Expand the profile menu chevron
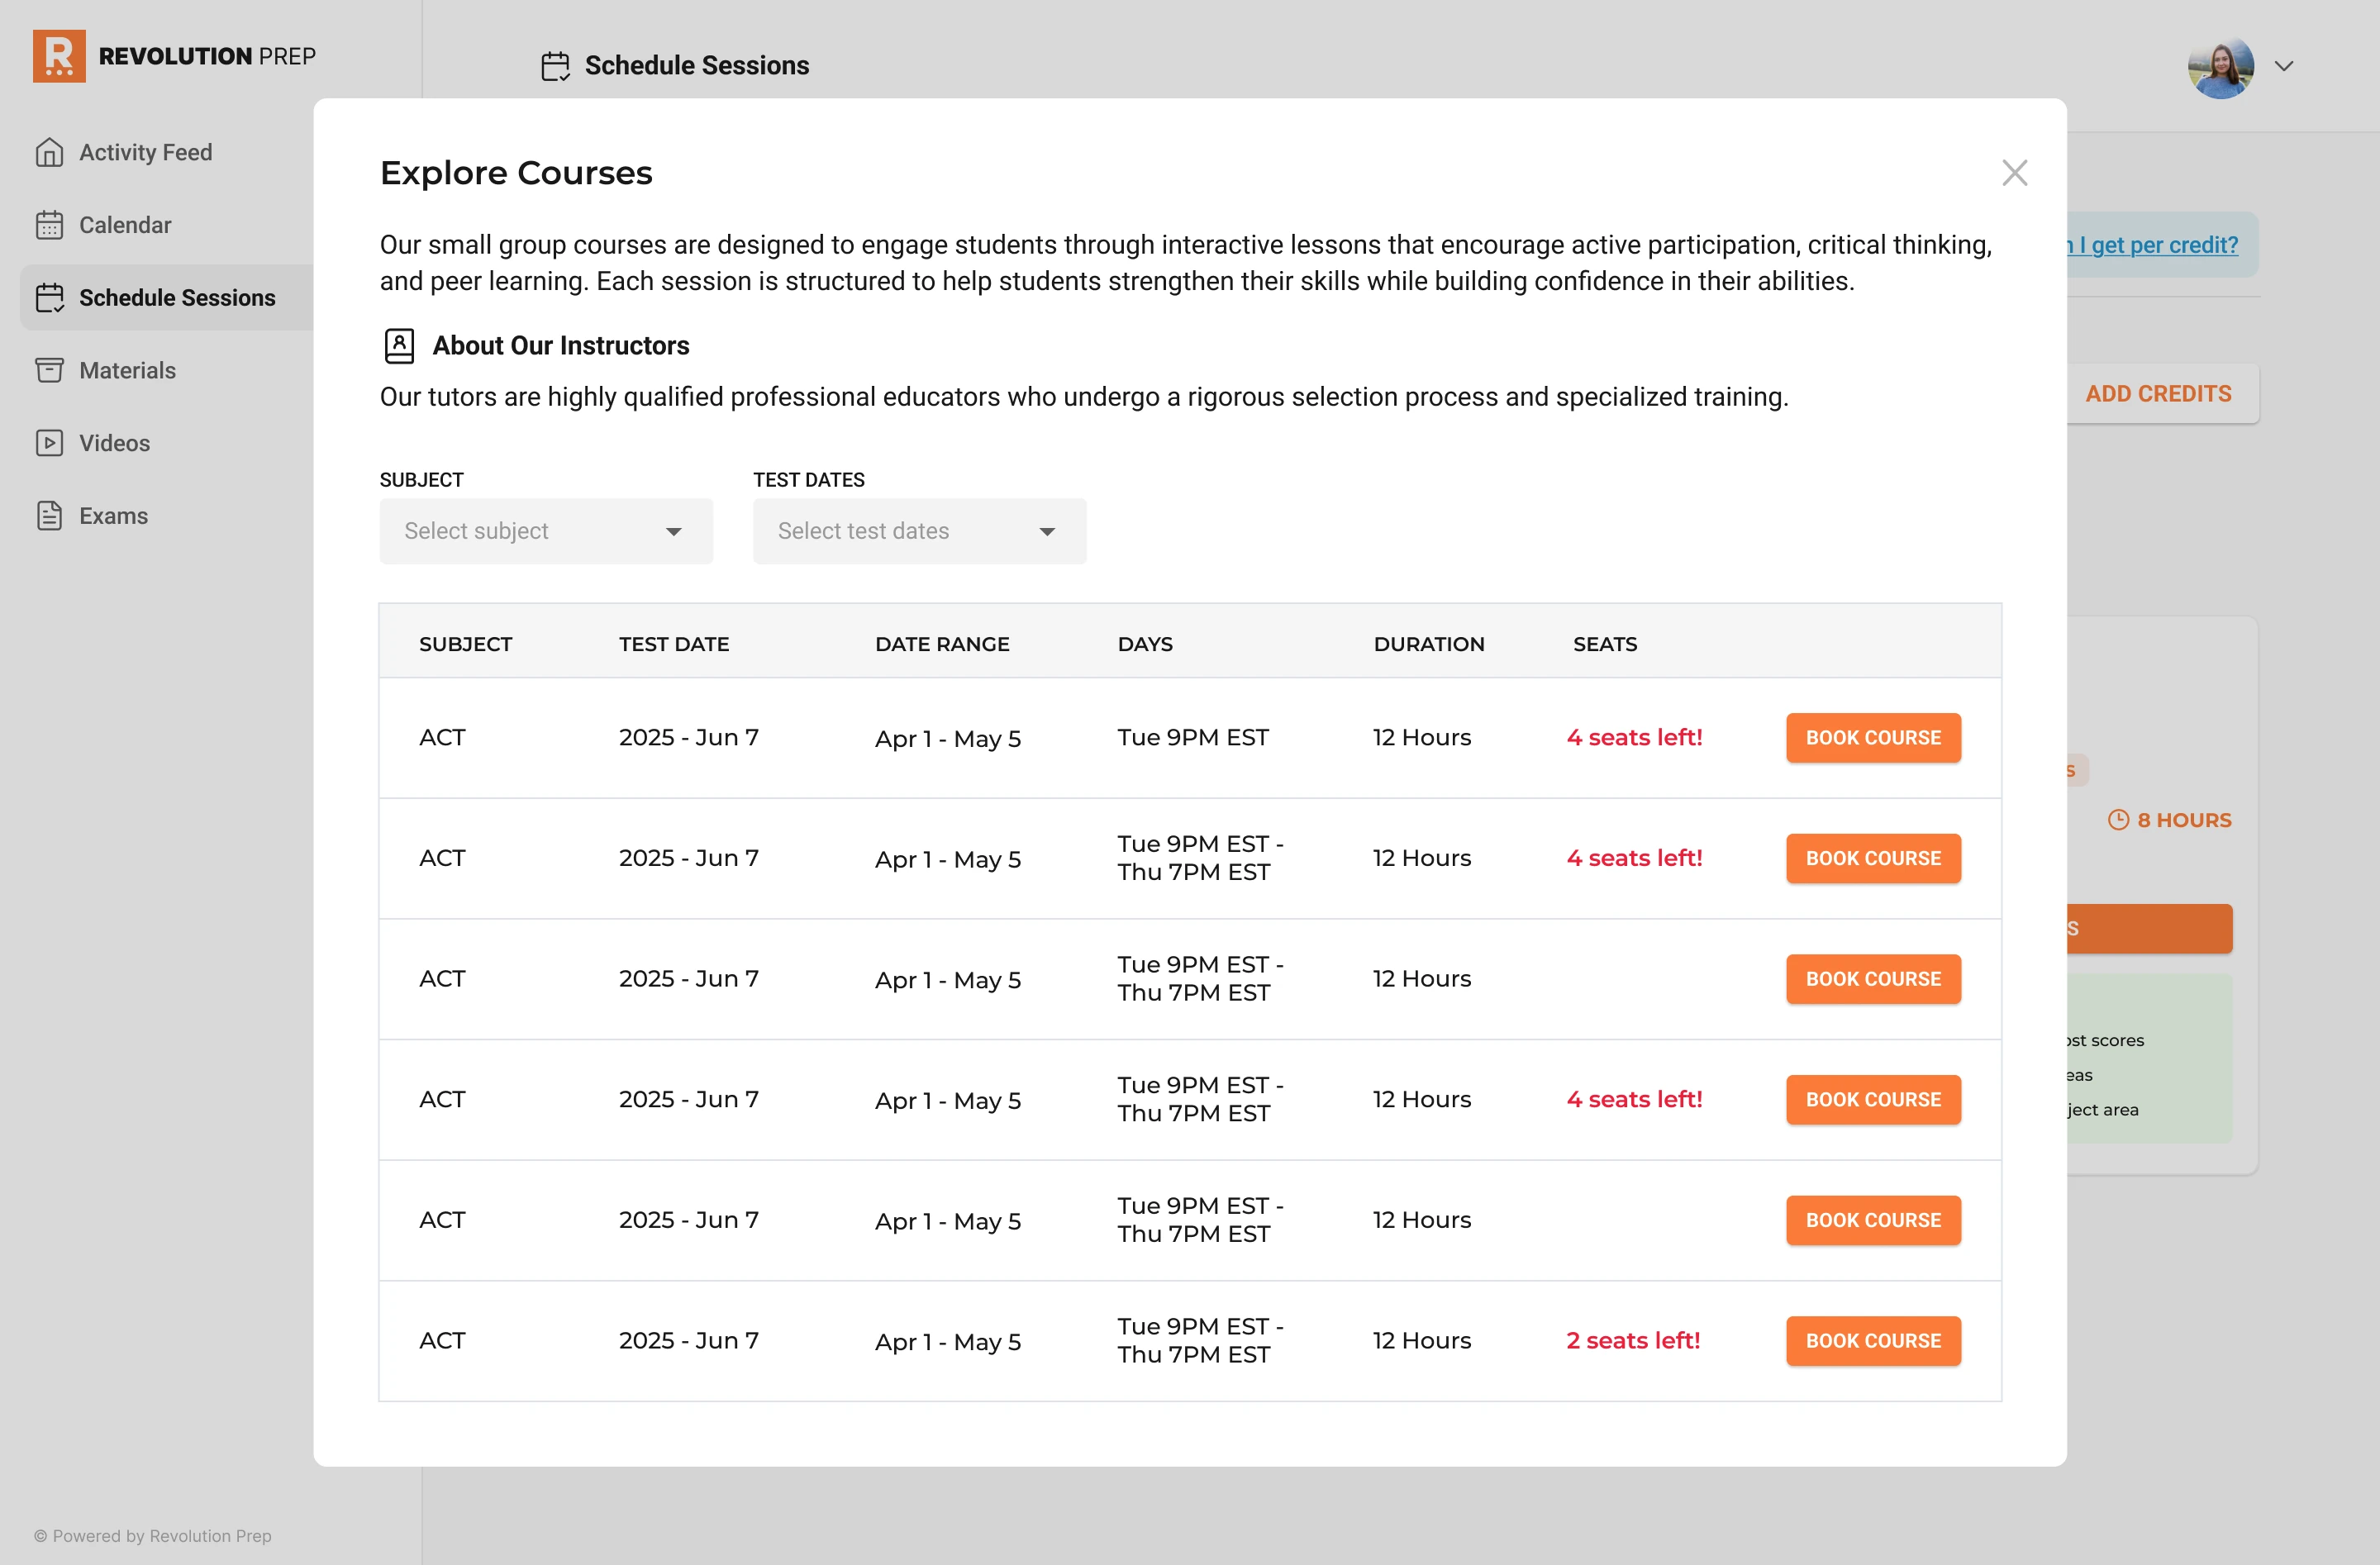 tap(2284, 66)
